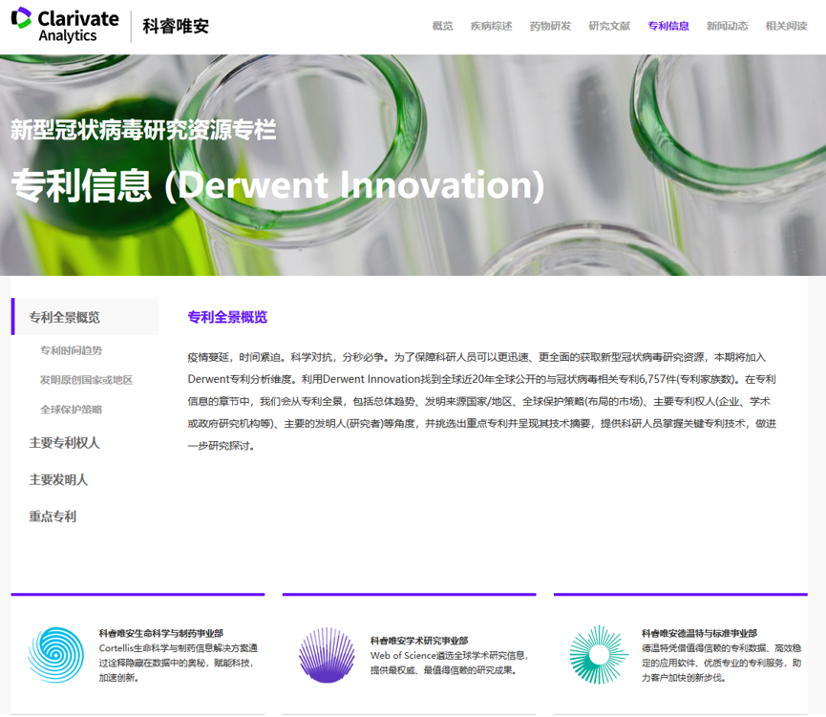826x717 pixels.
Task: Click the banner heading 专利信息 (Derwent Innovation)
Action: click(278, 185)
